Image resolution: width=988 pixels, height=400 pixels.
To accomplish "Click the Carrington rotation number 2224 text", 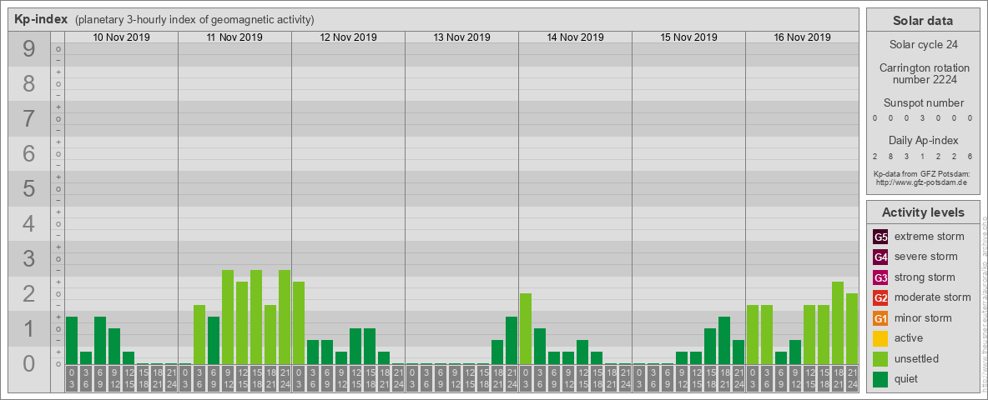I will point(925,73).
